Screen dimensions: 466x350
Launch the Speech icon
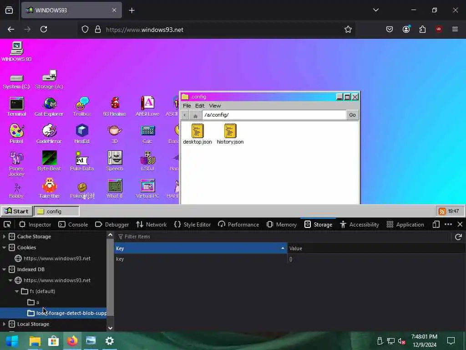[115, 161]
